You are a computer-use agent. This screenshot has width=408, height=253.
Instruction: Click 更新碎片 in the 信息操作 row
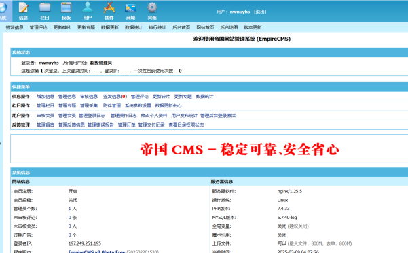point(161,97)
